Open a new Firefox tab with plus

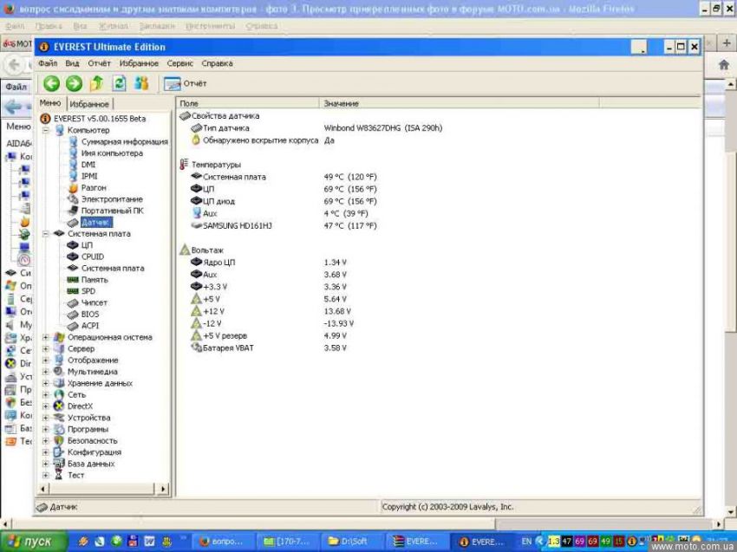click(727, 43)
